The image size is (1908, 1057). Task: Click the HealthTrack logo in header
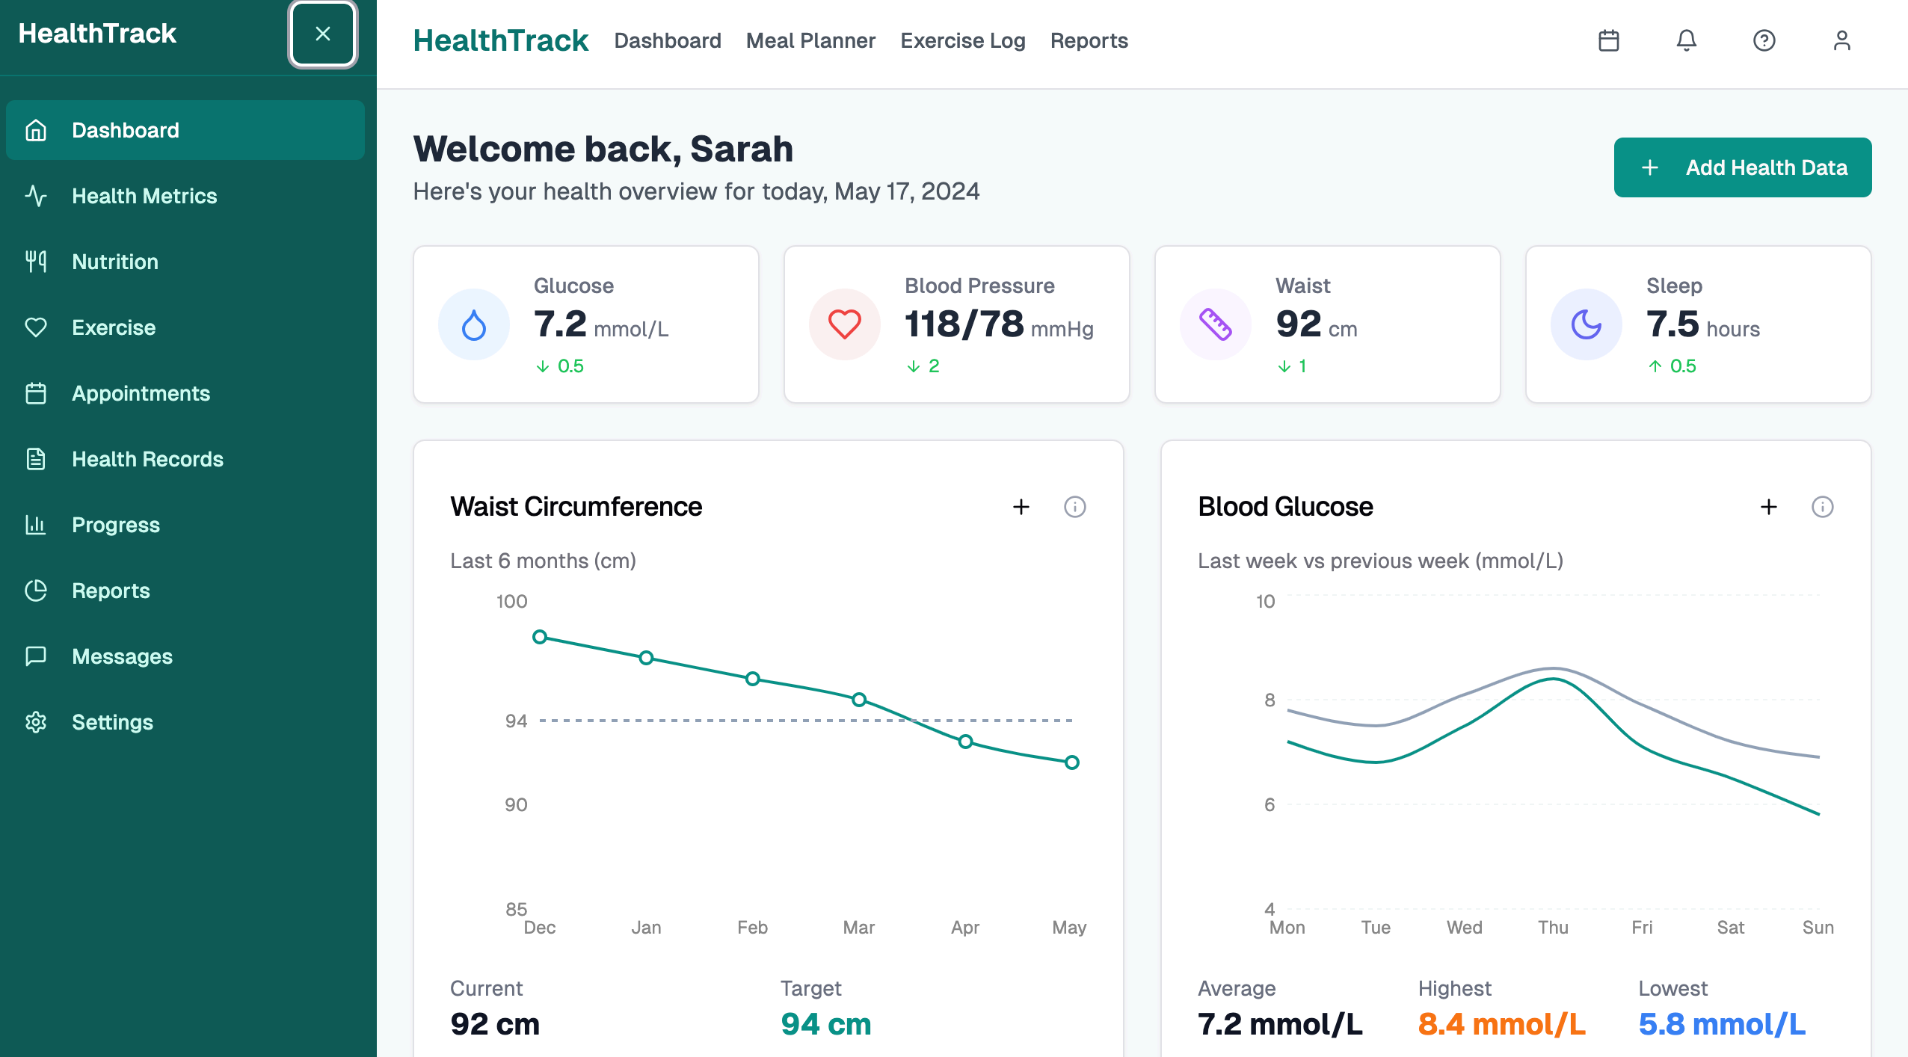tap(501, 40)
